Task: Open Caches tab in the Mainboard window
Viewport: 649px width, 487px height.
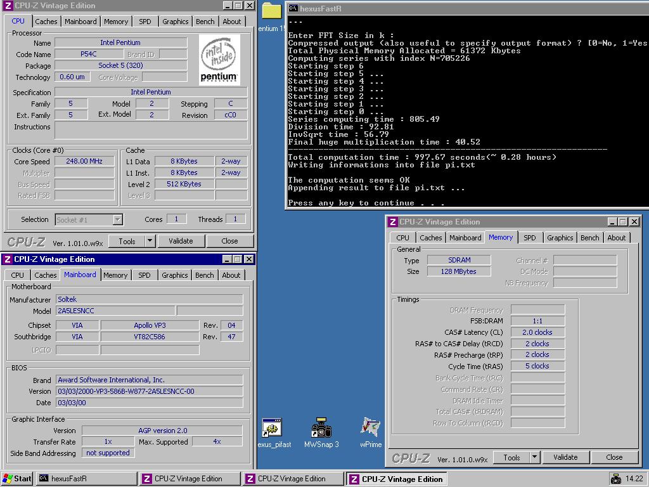Action: pyautogui.click(x=46, y=275)
